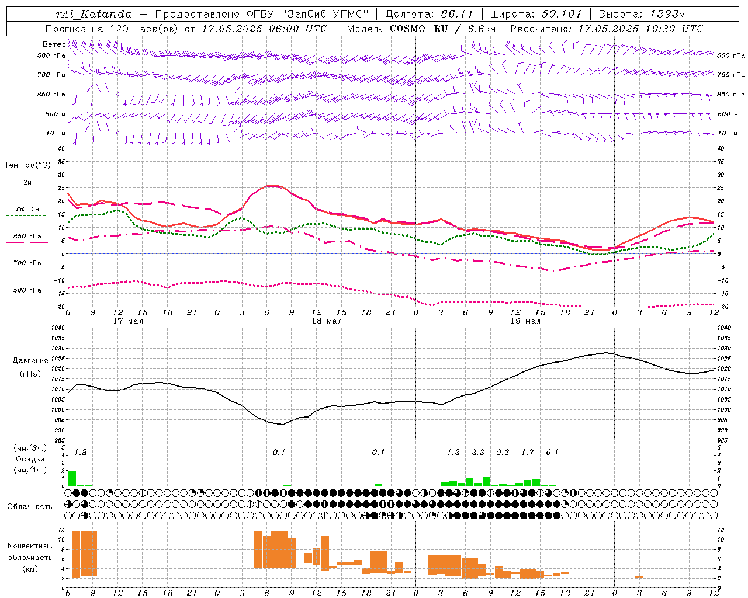Click the 850 гПа label in the temperature legend
748x598 pixels.
[x=27, y=237]
